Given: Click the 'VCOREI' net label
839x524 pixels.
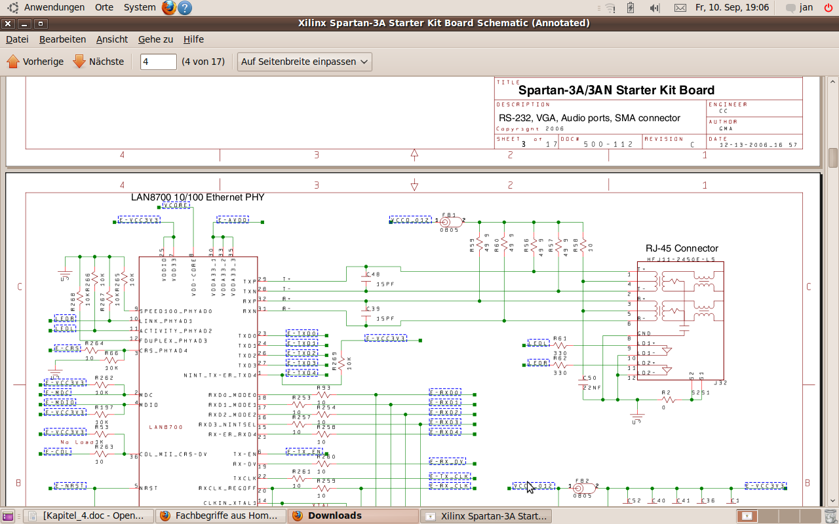Looking at the screenshot, I should [176, 205].
